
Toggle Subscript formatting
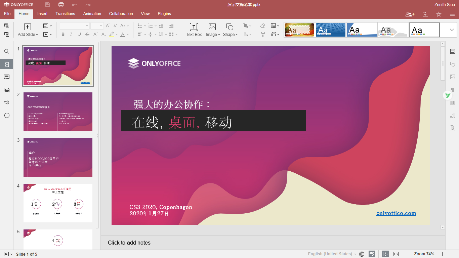(104, 34)
